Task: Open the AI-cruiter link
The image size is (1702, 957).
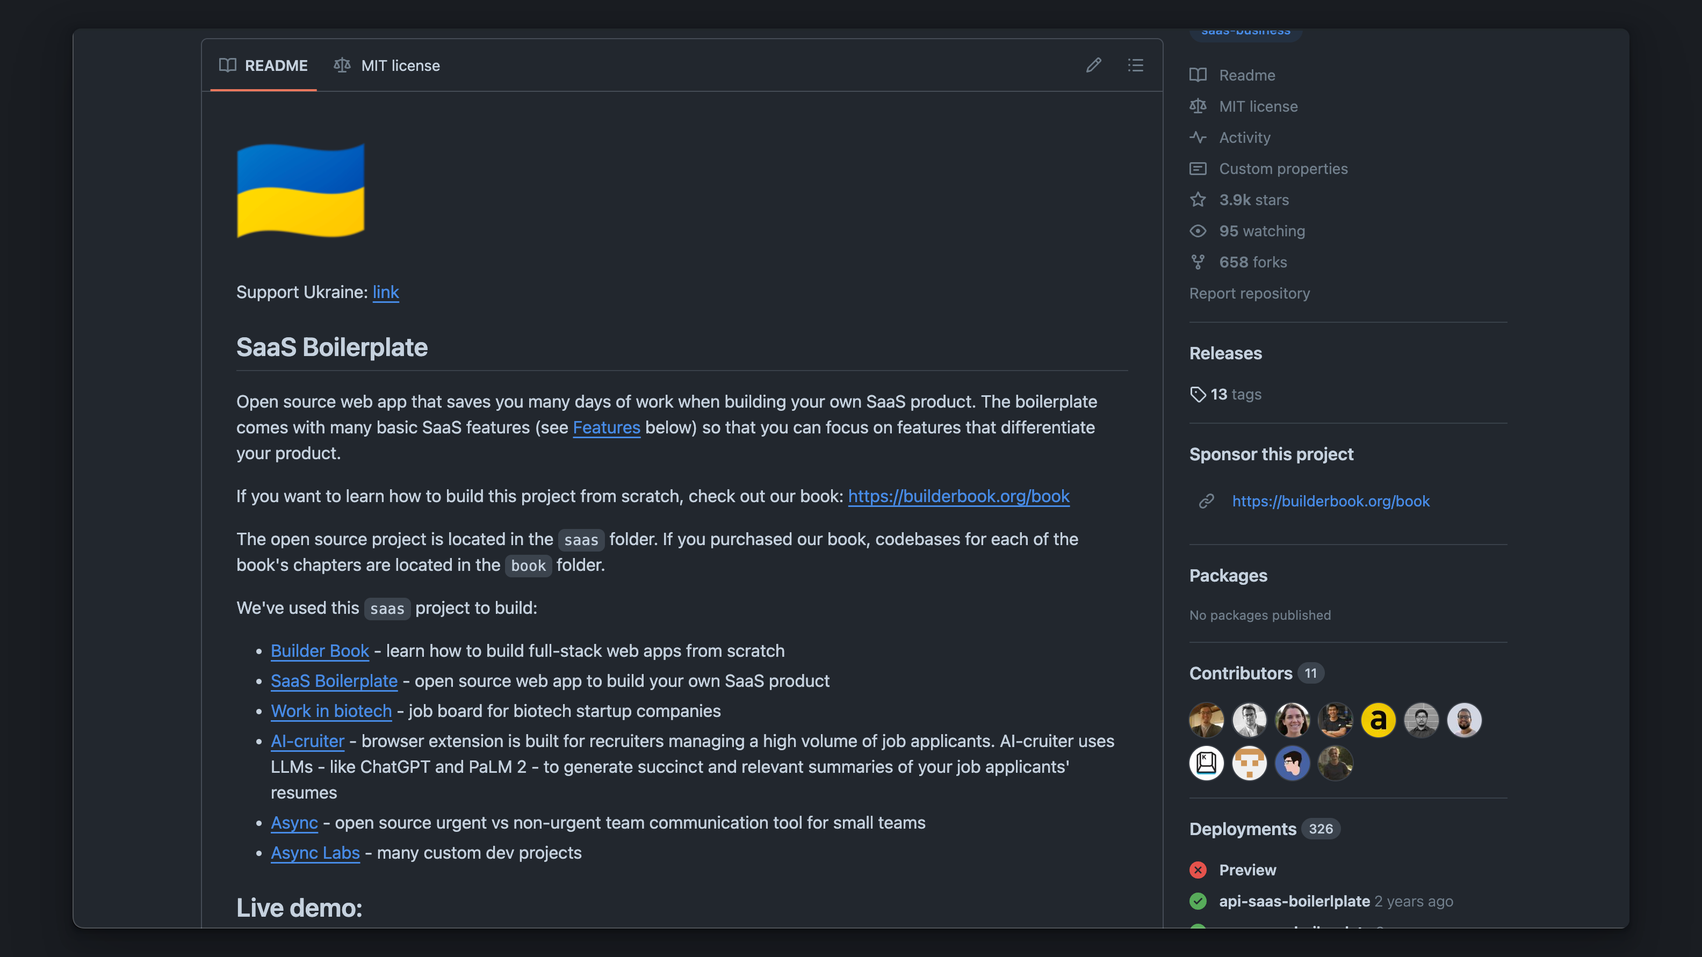Action: 307,741
